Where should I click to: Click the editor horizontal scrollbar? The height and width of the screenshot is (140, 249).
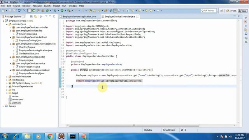tap(134, 125)
